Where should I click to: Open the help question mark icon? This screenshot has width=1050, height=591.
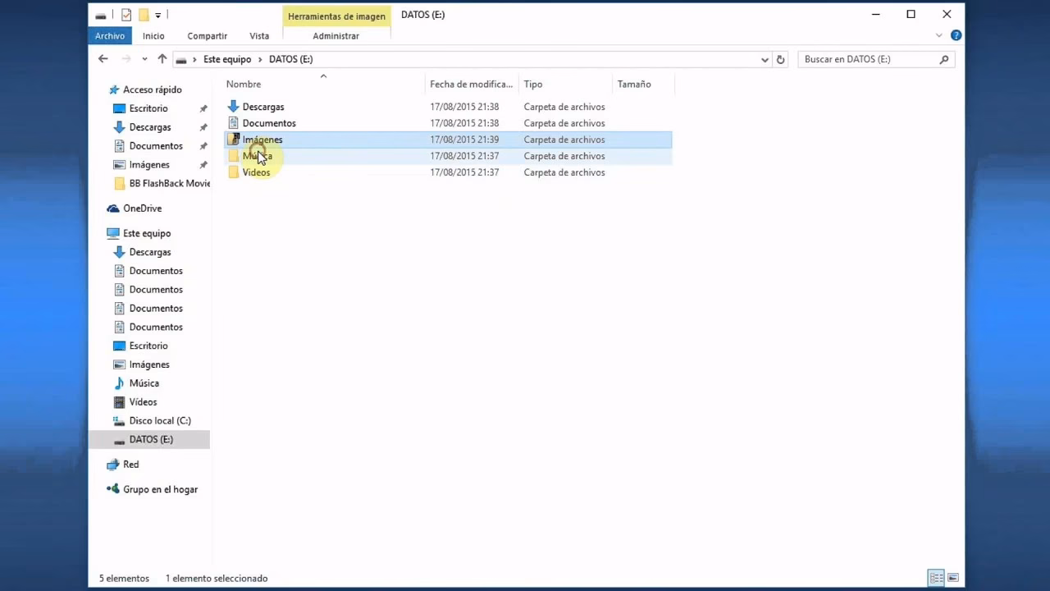956,36
